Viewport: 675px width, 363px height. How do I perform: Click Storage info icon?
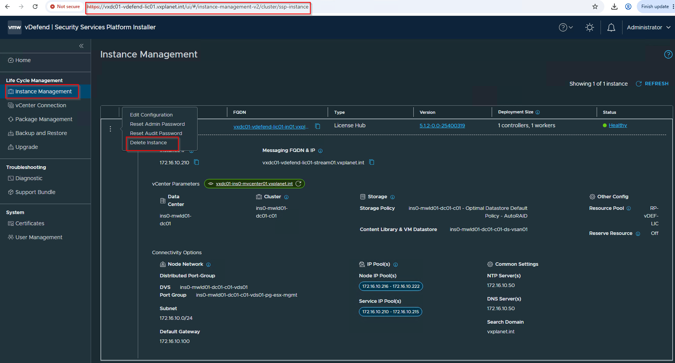[x=392, y=197]
